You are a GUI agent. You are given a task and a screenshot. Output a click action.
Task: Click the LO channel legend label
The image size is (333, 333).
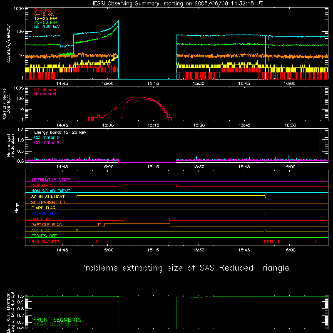[x=46, y=89]
